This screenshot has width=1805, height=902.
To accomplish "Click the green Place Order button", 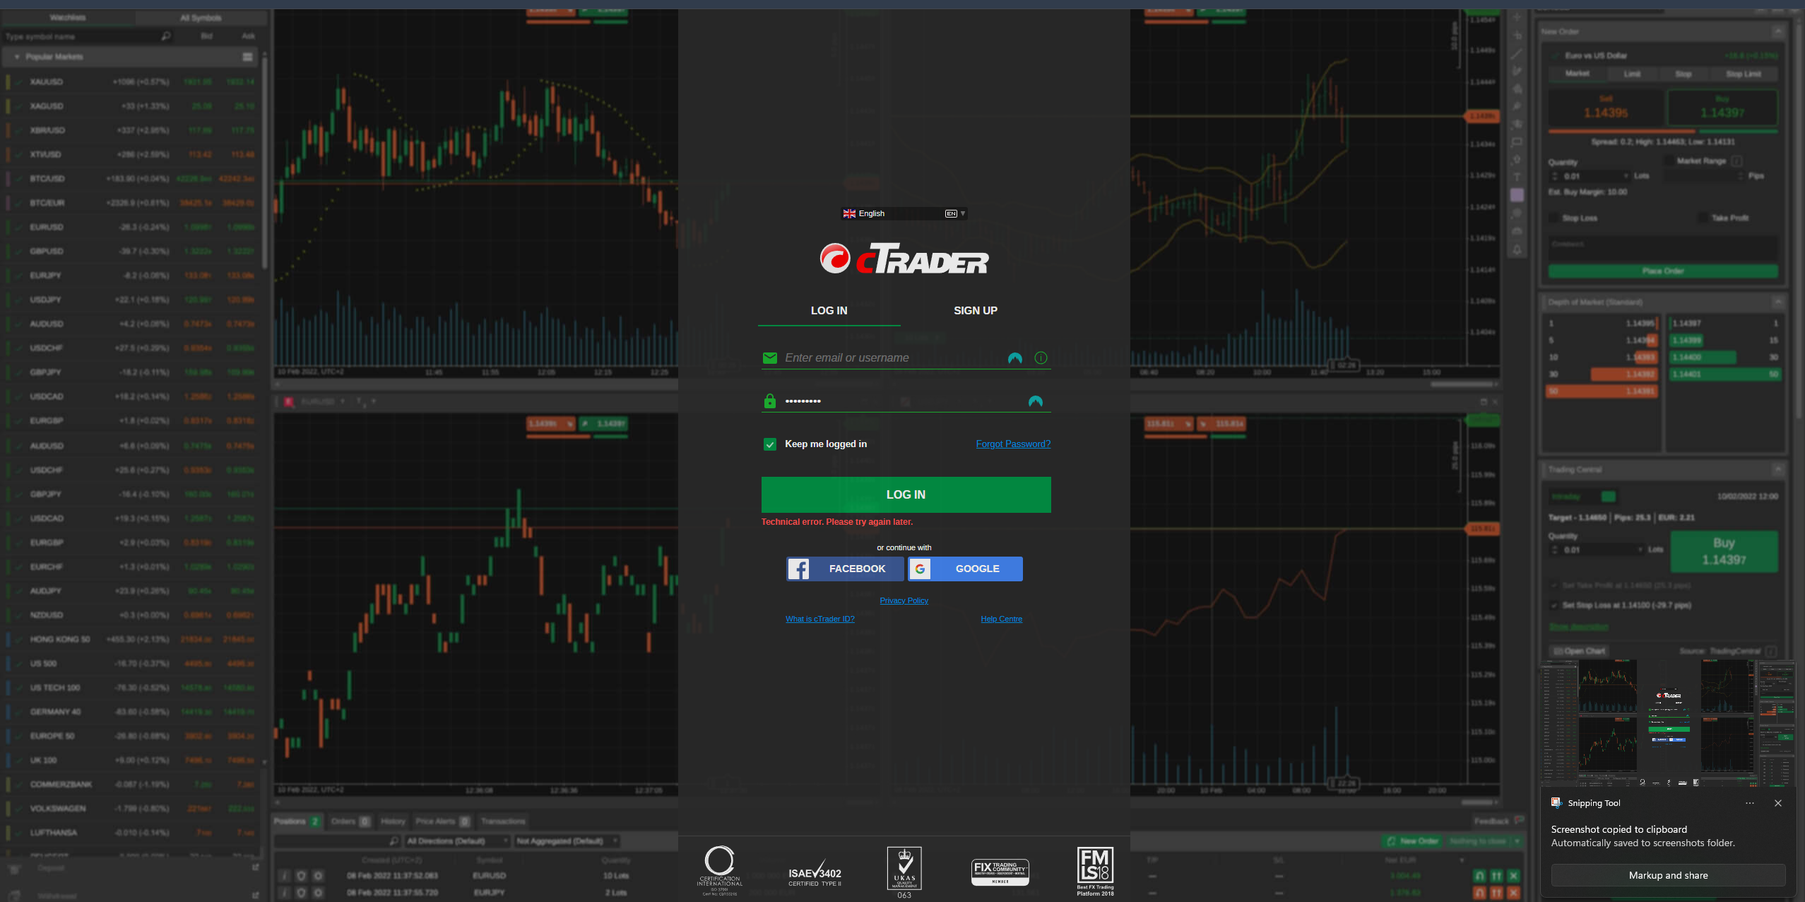I will click(x=1663, y=271).
